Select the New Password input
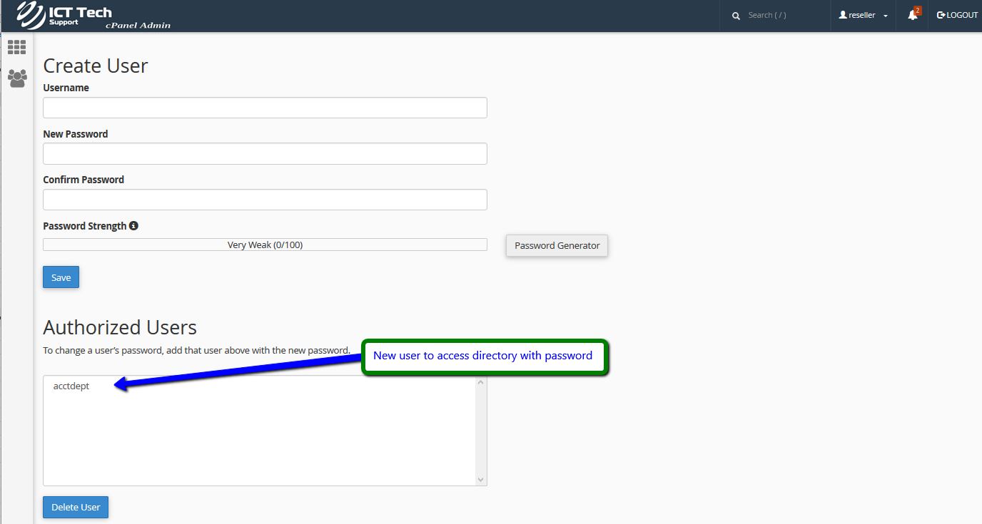This screenshot has height=524, width=982. tap(265, 154)
